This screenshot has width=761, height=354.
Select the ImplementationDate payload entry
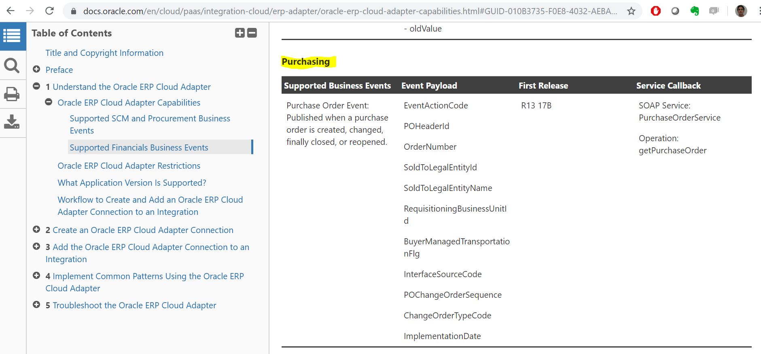442,336
